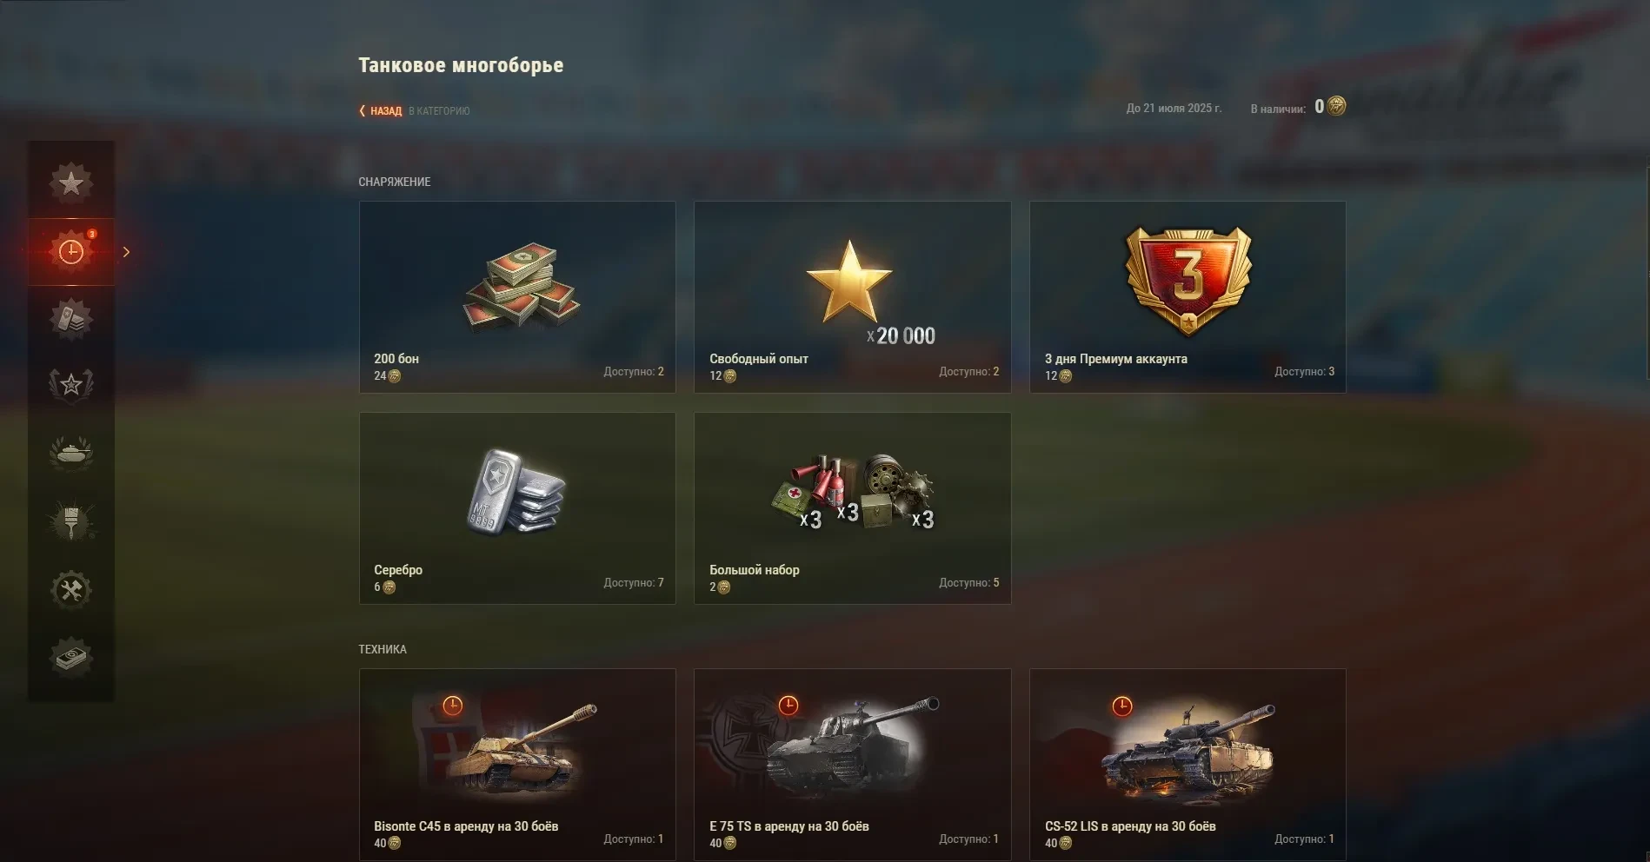Open the tank vehicles sidebar category
Image resolution: width=1650 pixels, height=862 pixels.
pos(71,453)
